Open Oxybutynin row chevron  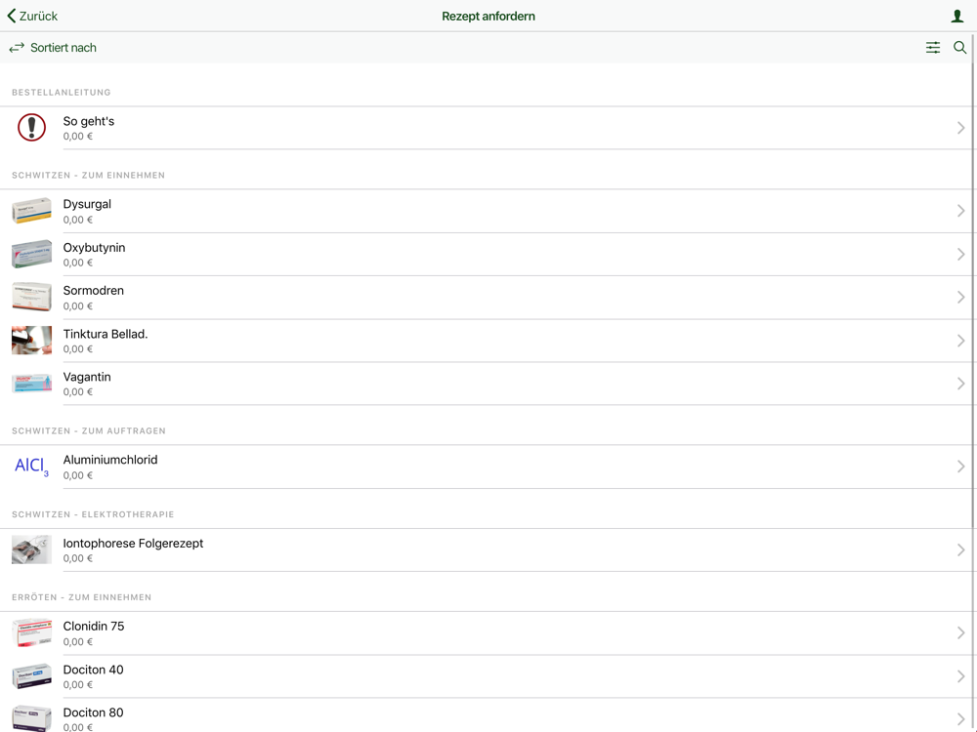960,254
